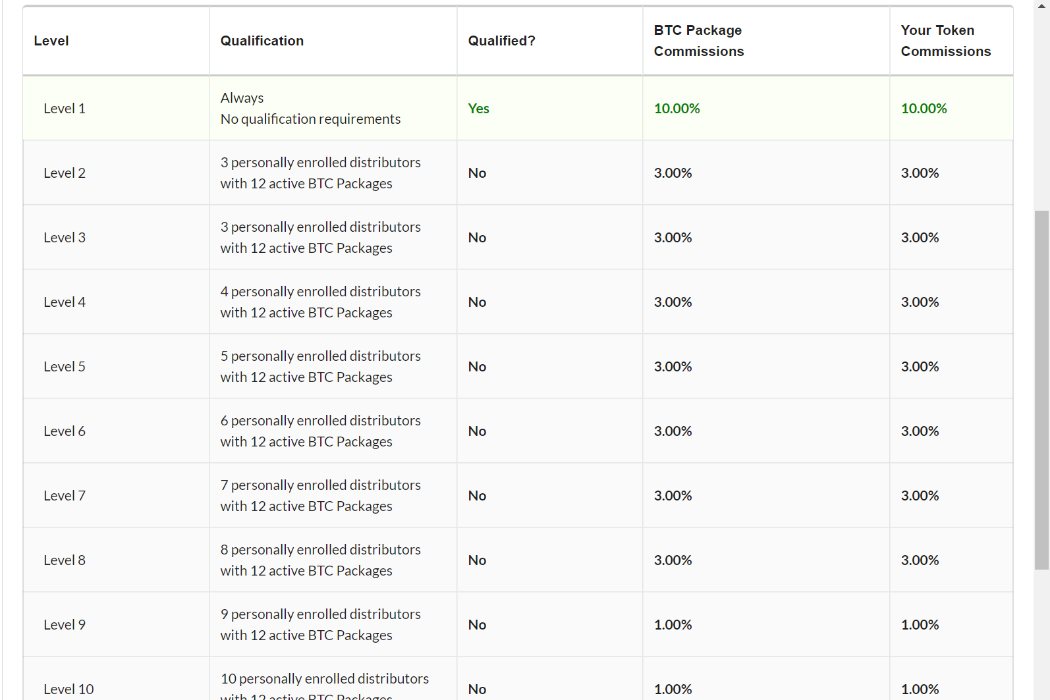
Task: Click the Your Token Commissions header
Action: point(945,41)
